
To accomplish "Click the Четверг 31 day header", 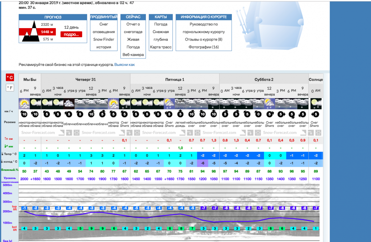I will [86, 80].
